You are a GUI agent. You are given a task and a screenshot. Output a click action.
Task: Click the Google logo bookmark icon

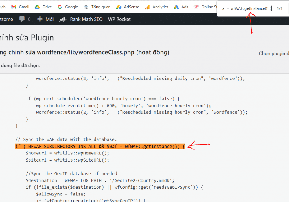tap(60, 7)
